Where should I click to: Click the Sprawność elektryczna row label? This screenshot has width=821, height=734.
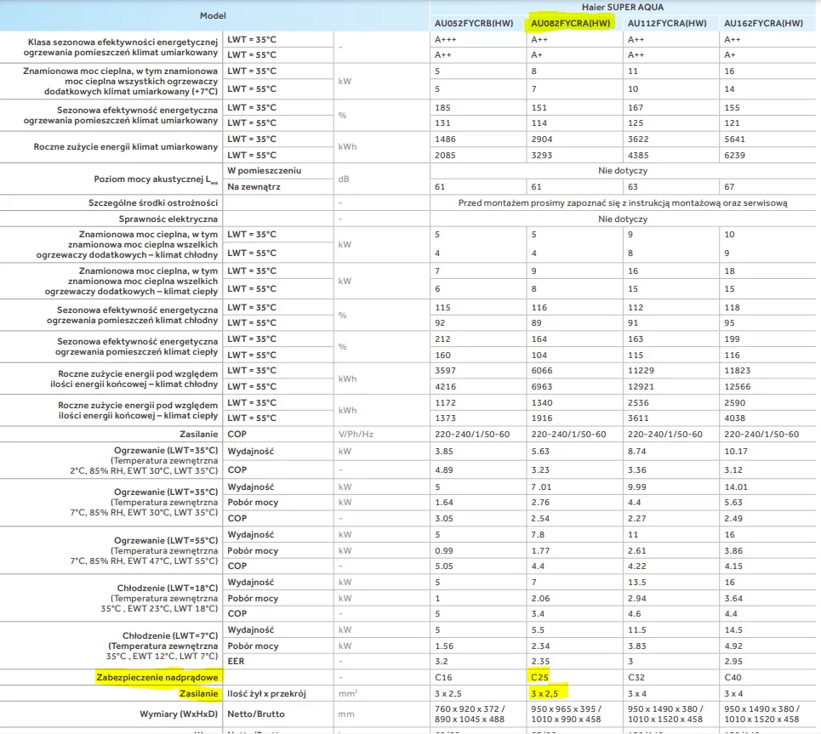(168, 219)
